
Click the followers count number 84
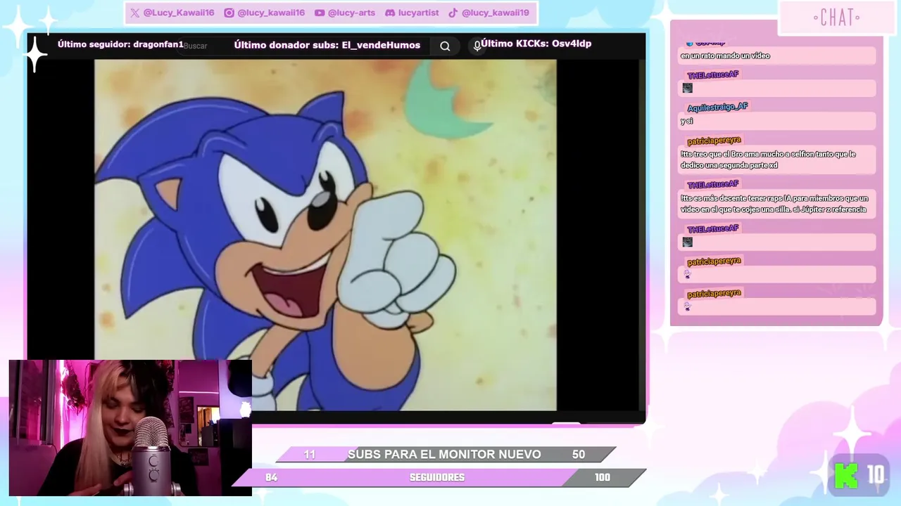click(x=271, y=478)
